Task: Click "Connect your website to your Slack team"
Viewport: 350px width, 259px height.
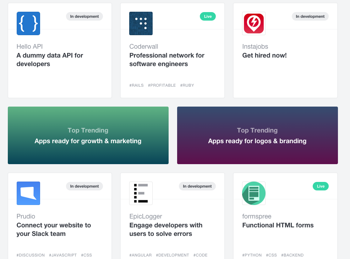Action: click(x=54, y=230)
